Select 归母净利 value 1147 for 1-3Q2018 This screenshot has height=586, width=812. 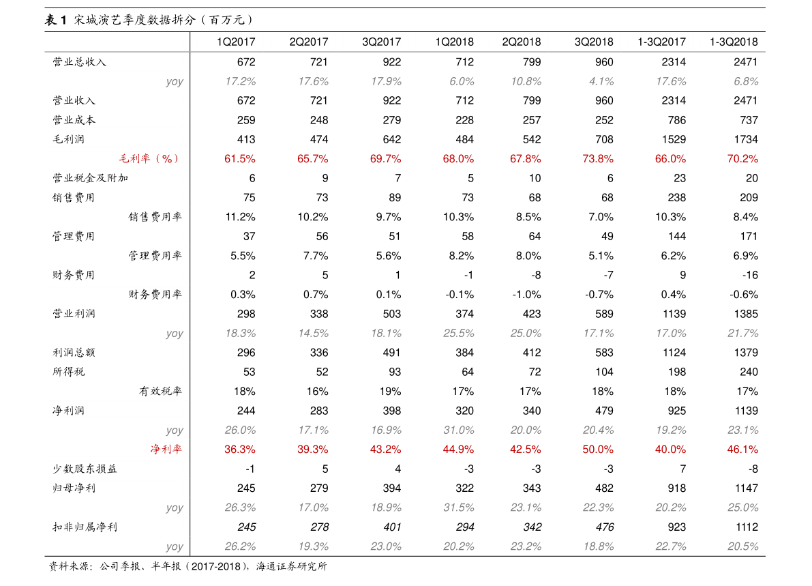click(746, 488)
